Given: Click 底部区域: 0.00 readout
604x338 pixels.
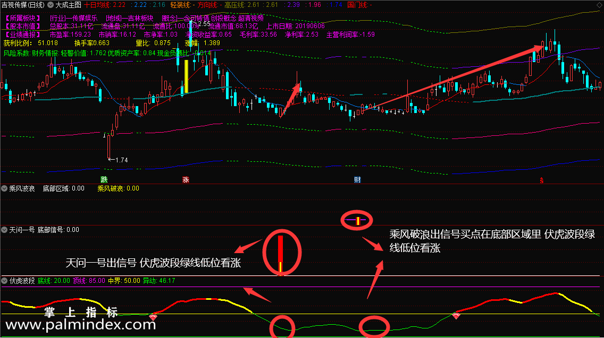Looking at the screenshot, I should click(x=64, y=188).
